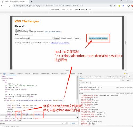The width and height of the screenshot is (133, 127).
Task: Click the browser back arrow
Action: click(2, 6)
